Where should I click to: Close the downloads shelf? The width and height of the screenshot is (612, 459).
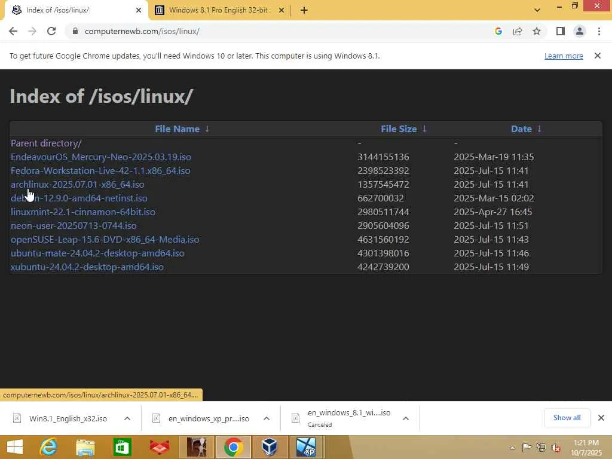(601, 418)
